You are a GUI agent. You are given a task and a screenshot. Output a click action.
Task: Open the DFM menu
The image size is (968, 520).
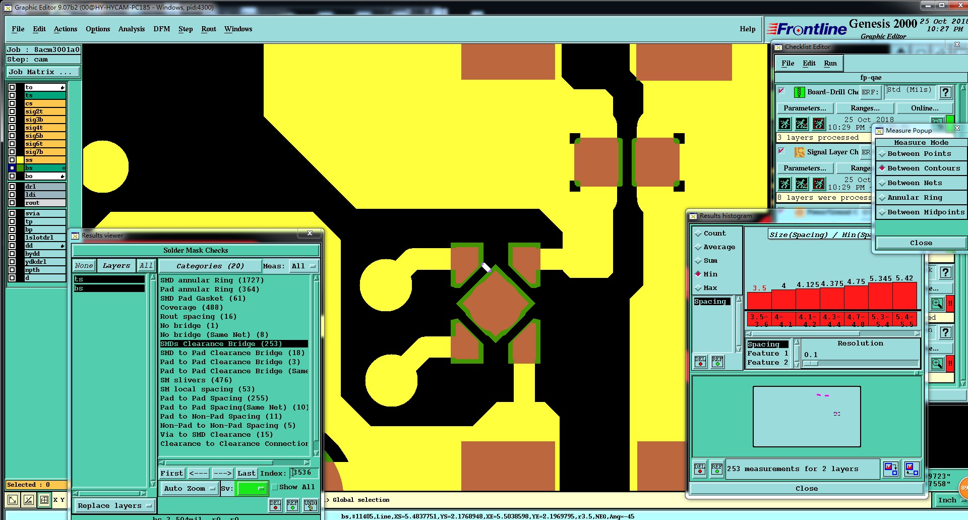pyautogui.click(x=161, y=29)
